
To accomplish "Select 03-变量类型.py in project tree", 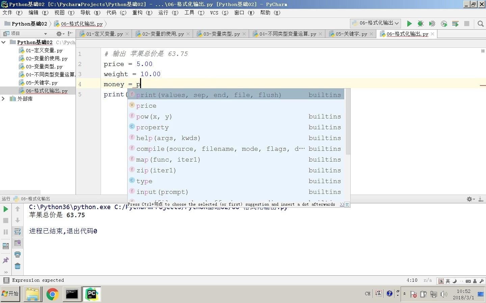I will click(44, 67).
